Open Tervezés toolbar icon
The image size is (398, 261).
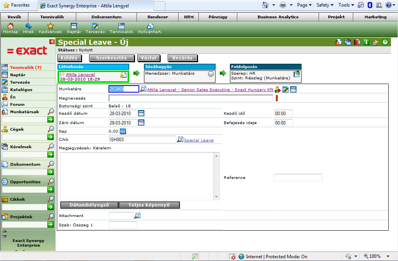coord(95,26)
